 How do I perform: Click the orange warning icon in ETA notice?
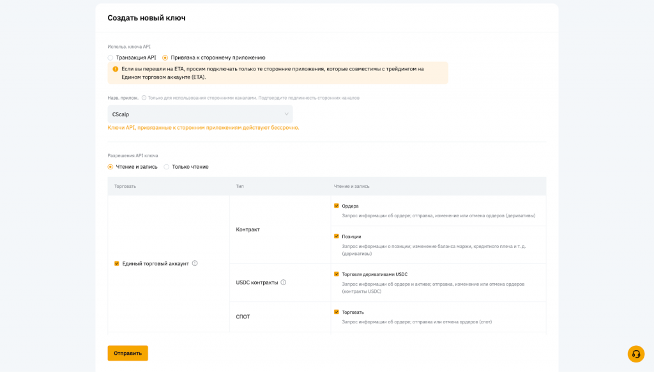[x=116, y=69]
